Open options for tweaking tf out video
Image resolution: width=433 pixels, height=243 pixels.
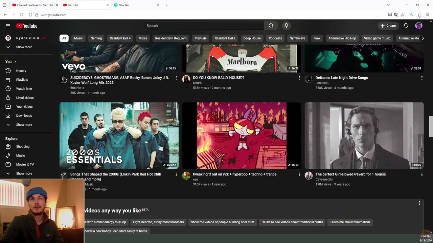(x=299, y=174)
